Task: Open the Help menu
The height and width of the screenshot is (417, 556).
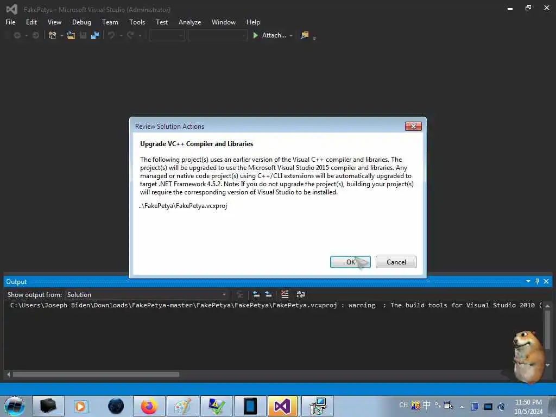Action: point(253,22)
